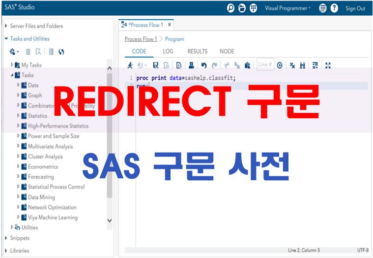This screenshot has height=258, width=373.
Task: Click the Run running-man icon
Action: tap(130, 65)
